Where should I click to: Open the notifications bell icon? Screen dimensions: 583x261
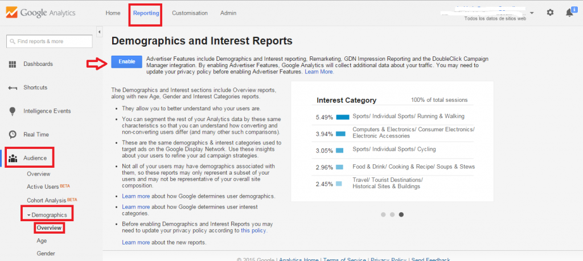pyautogui.click(x=569, y=13)
